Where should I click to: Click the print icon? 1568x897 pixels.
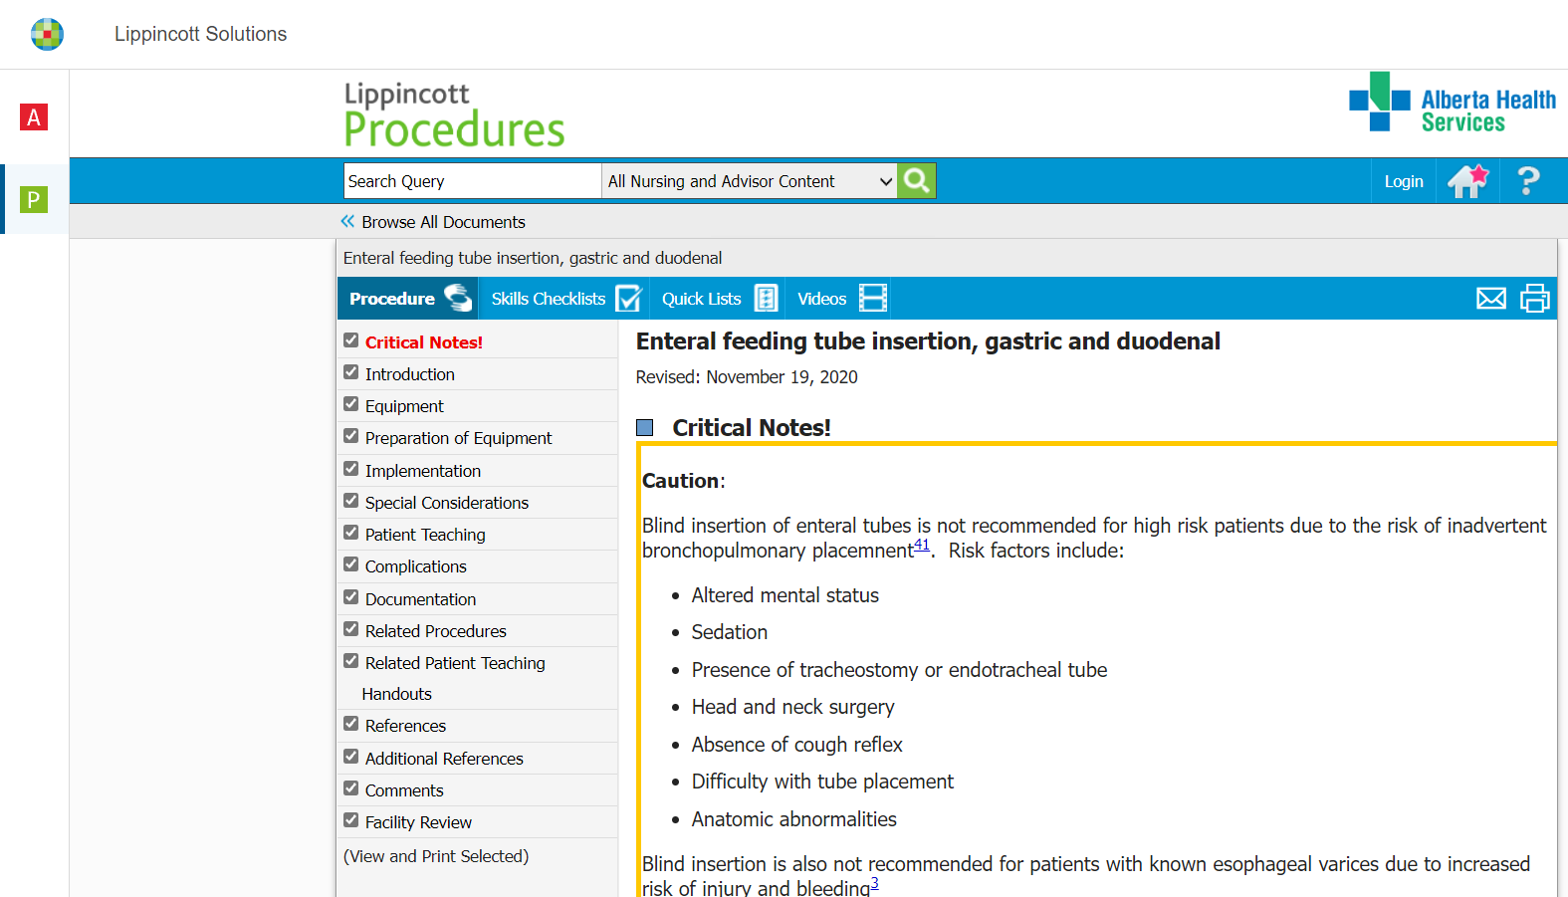click(1535, 299)
